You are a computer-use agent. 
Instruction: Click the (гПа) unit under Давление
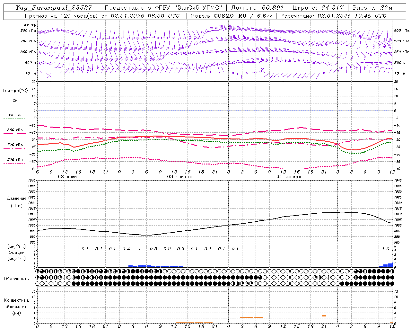pos(17,206)
